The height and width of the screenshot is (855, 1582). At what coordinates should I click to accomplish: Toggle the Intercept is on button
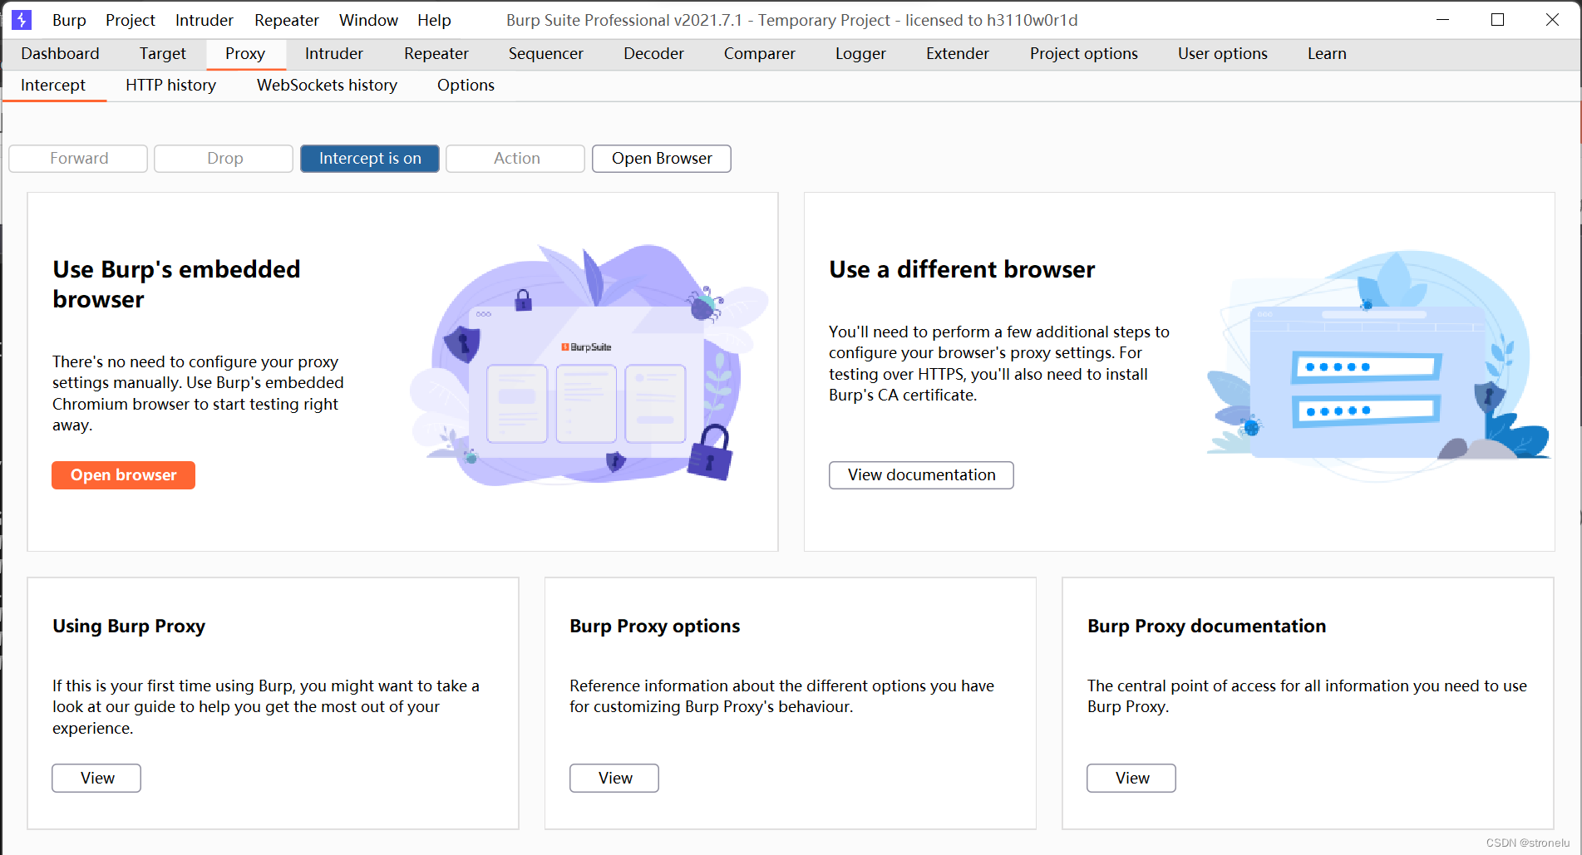click(370, 159)
